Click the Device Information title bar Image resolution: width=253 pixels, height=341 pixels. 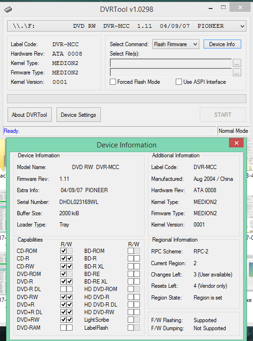pyautogui.click(x=126, y=145)
